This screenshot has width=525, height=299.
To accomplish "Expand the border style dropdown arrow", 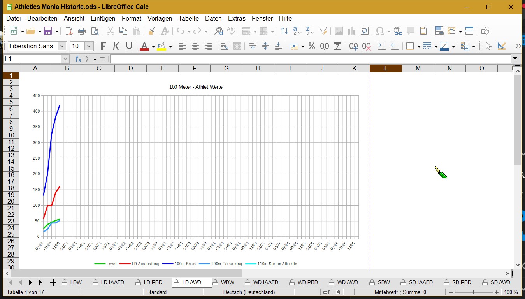I will 436,47.
